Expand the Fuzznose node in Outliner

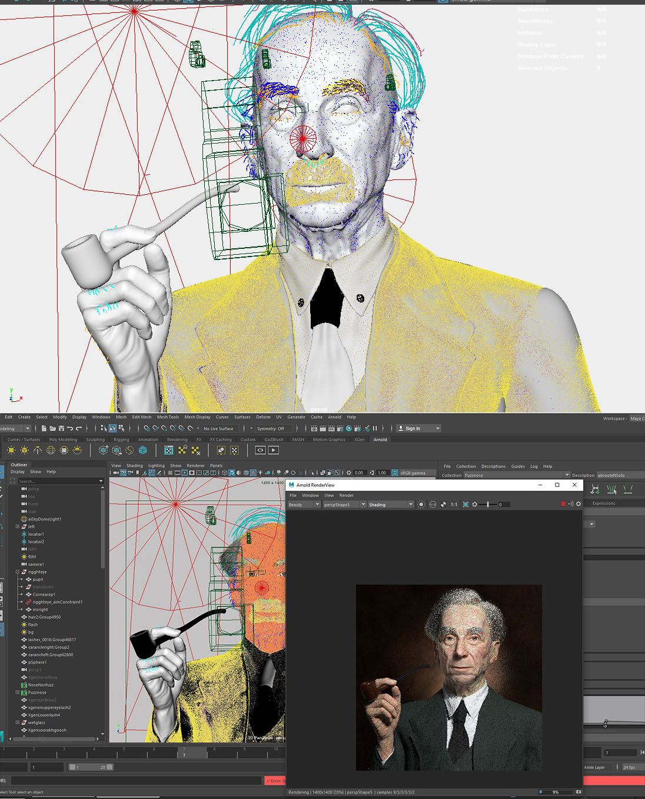point(17,693)
